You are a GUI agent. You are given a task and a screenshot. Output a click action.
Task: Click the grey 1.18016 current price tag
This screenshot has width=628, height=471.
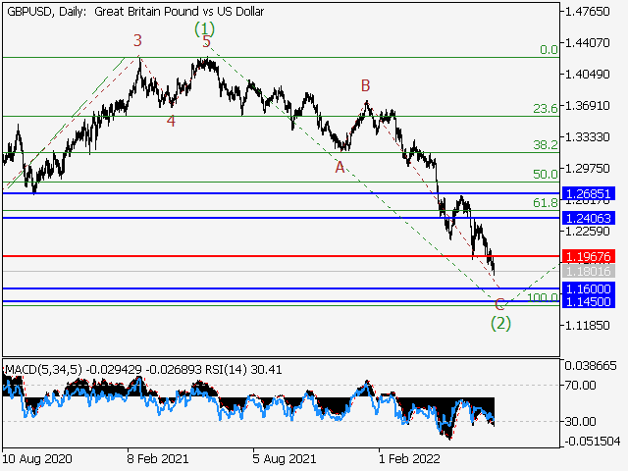point(589,271)
